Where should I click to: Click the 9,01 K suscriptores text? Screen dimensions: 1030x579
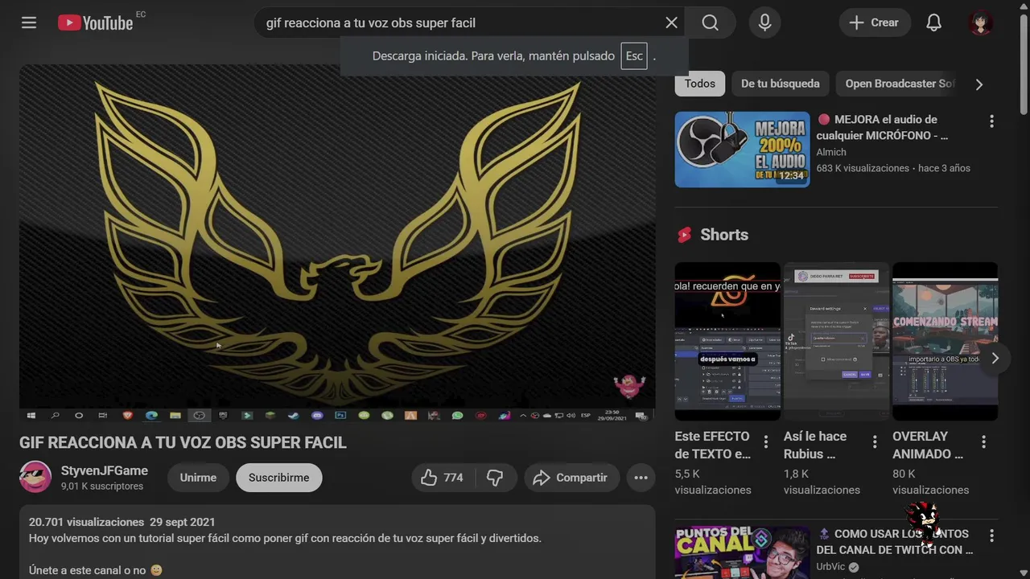102,487
